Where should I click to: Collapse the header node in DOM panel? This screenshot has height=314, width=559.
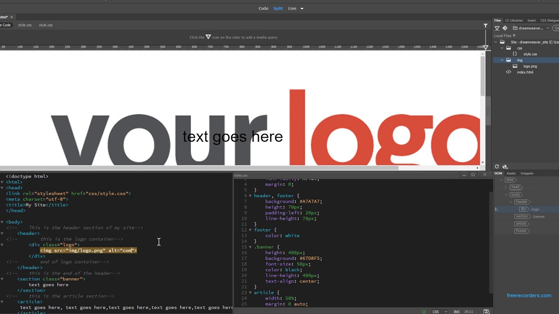click(511, 202)
